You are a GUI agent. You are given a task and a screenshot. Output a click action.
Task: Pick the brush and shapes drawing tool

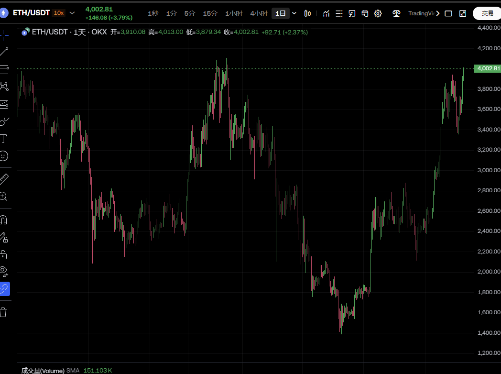4,121
